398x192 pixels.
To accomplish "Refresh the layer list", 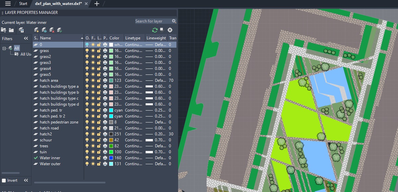I will (x=155, y=30).
